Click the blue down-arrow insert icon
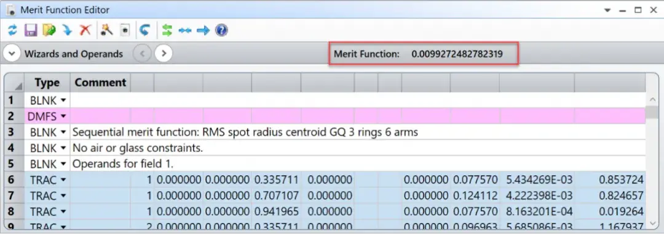 tap(68, 30)
